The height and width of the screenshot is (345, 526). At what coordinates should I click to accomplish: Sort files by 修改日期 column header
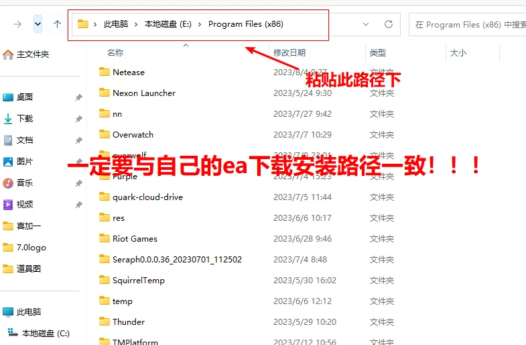[289, 52]
